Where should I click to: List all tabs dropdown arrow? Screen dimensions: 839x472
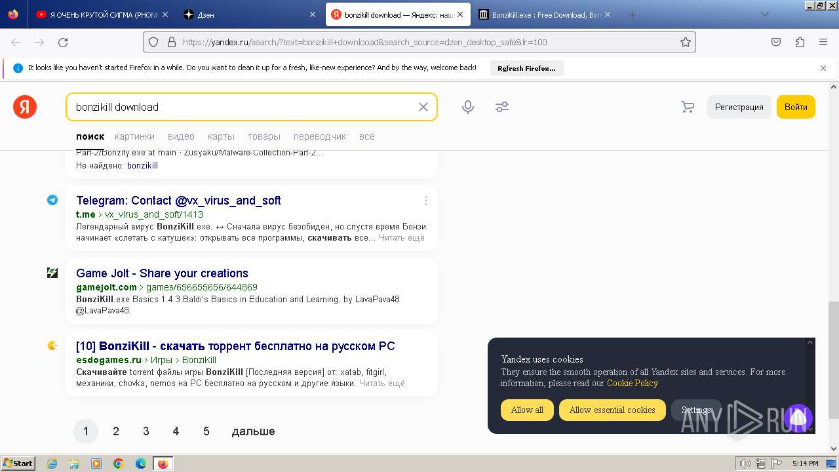(x=764, y=14)
